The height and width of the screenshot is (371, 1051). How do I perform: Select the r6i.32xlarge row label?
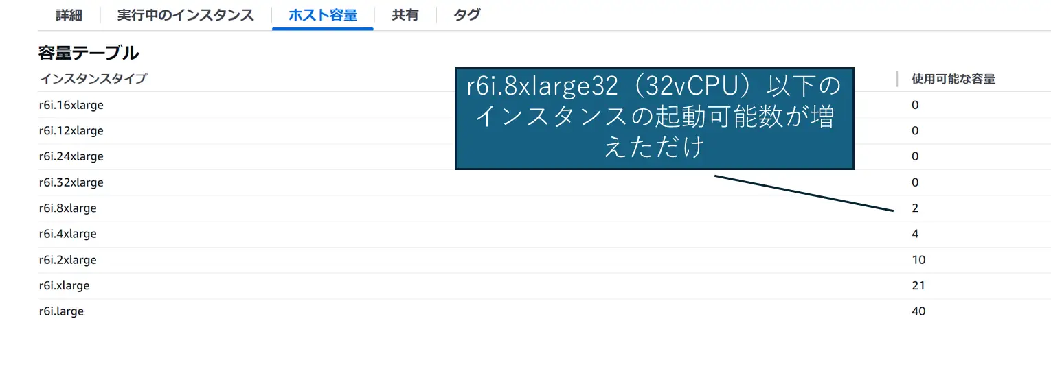pyautogui.click(x=71, y=182)
